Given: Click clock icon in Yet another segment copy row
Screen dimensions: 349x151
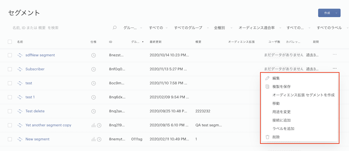Looking at the screenshot, I should pyautogui.click(x=99, y=125).
